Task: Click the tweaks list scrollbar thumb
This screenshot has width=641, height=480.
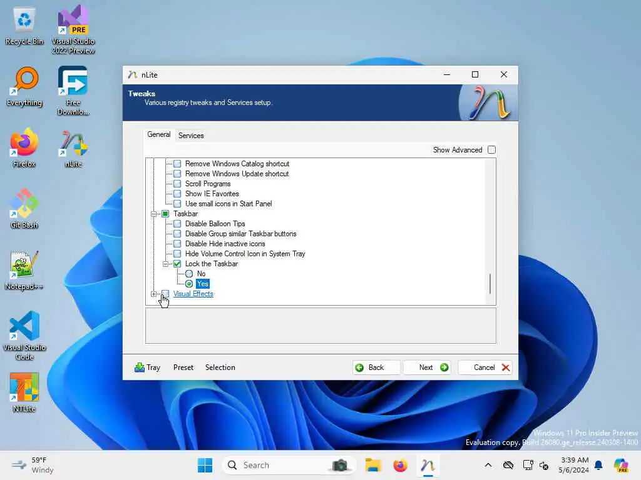Action: click(x=490, y=283)
